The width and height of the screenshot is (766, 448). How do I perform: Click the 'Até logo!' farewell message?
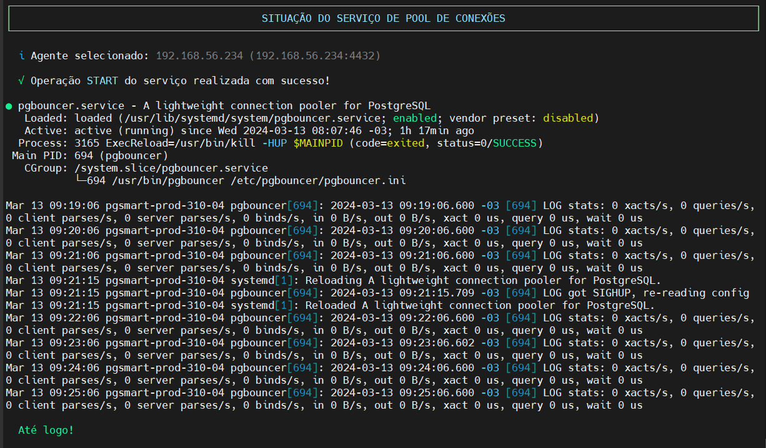[46, 431]
